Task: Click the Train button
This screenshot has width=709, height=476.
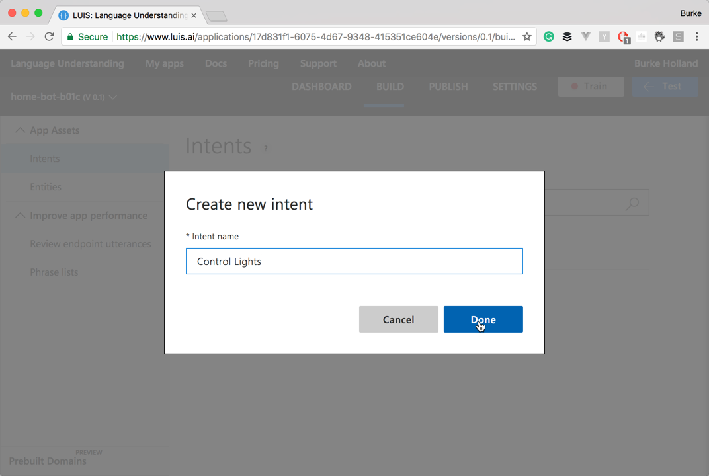Action: coord(591,87)
